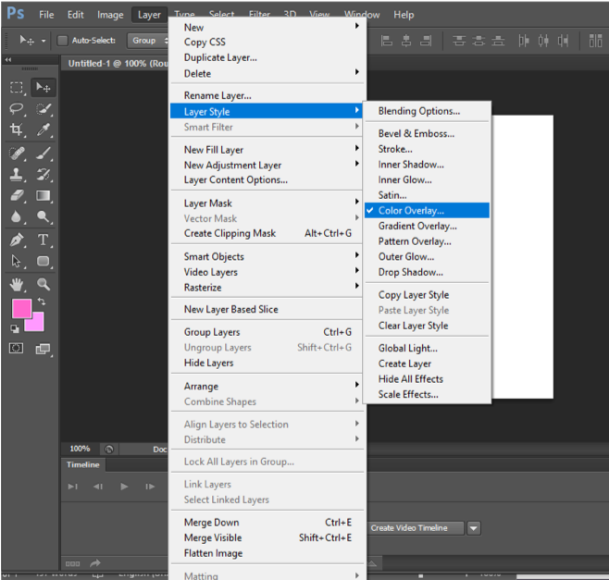
Task: Open the pink foreground color swatch
Action: click(20, 308)
